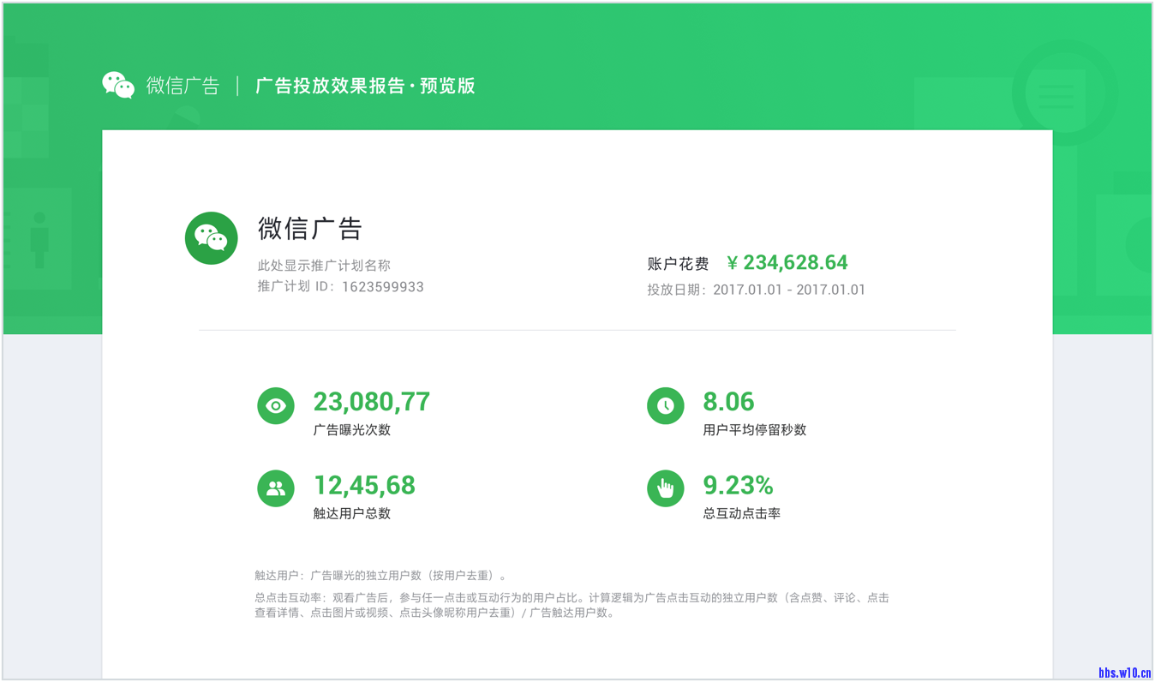Viewport: 1155px width, 682px height.
Task: Click the eye icon beside 广告曝光次数
Action: tap(275, 405)
